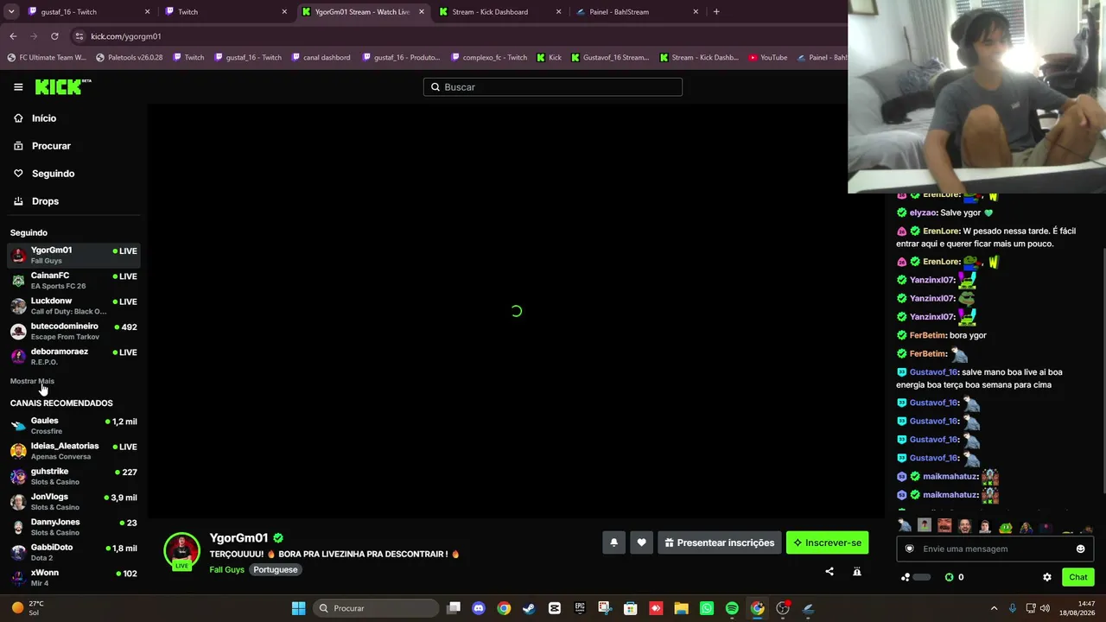Open the Windows Start menu
The width and height of the screenshot is (1106, 622).
[x=298, y=608]
